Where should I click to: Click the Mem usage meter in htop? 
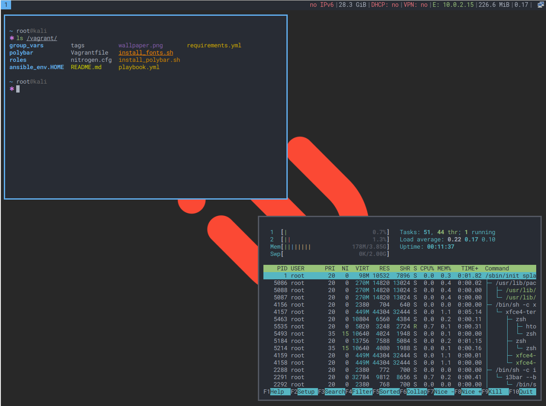coord(330,246)
